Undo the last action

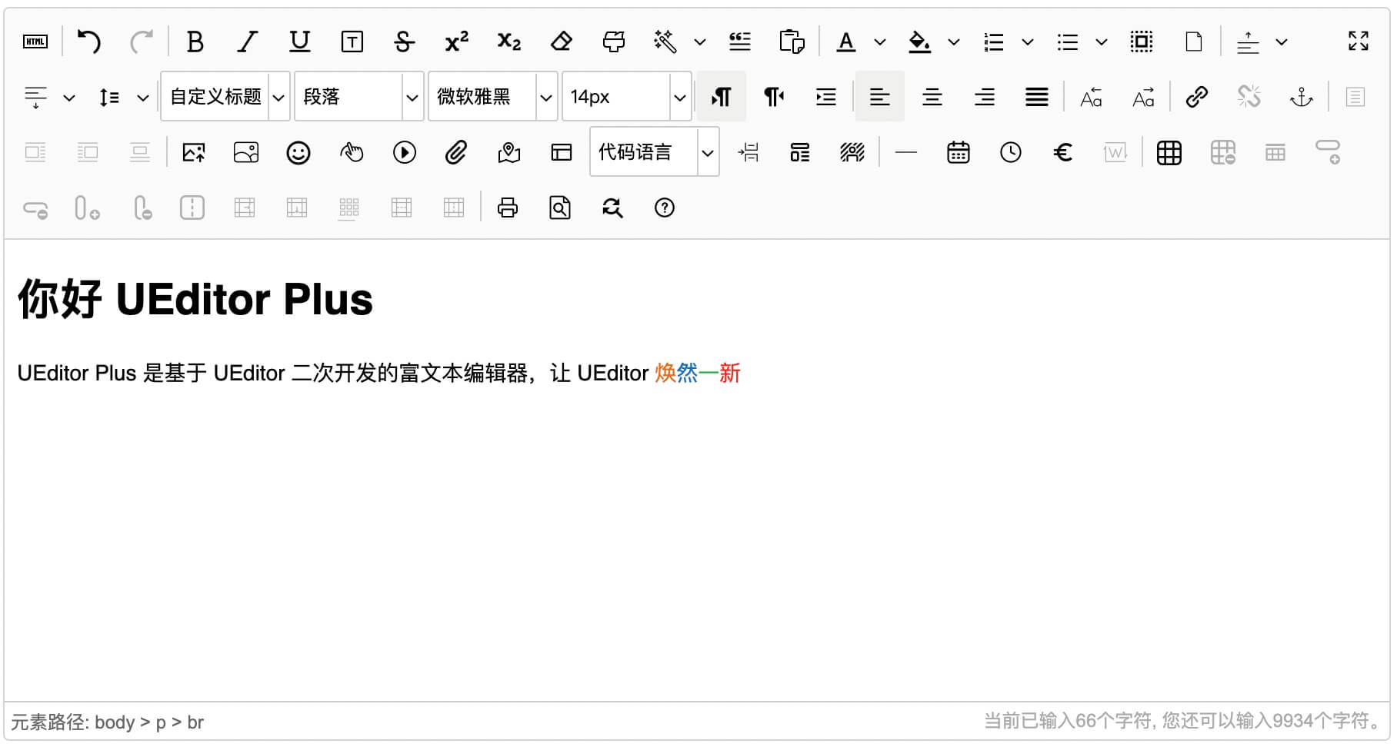pos(88,41)
